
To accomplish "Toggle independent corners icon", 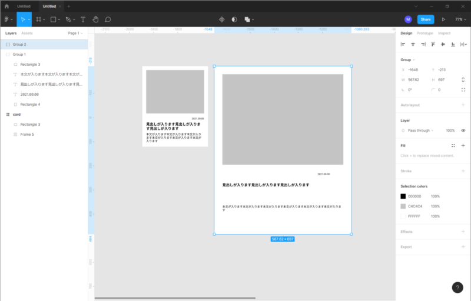I will (463, 90).
